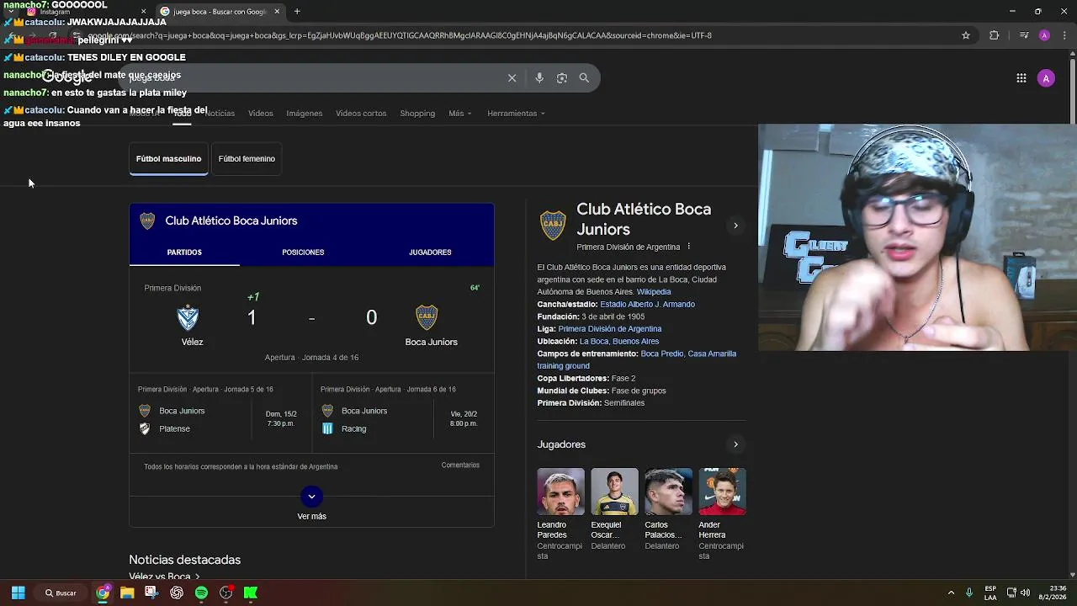Open ChatGPT from the taskbar
Image resolution: width=1077 pixels, height=606 pixels.
177,593
